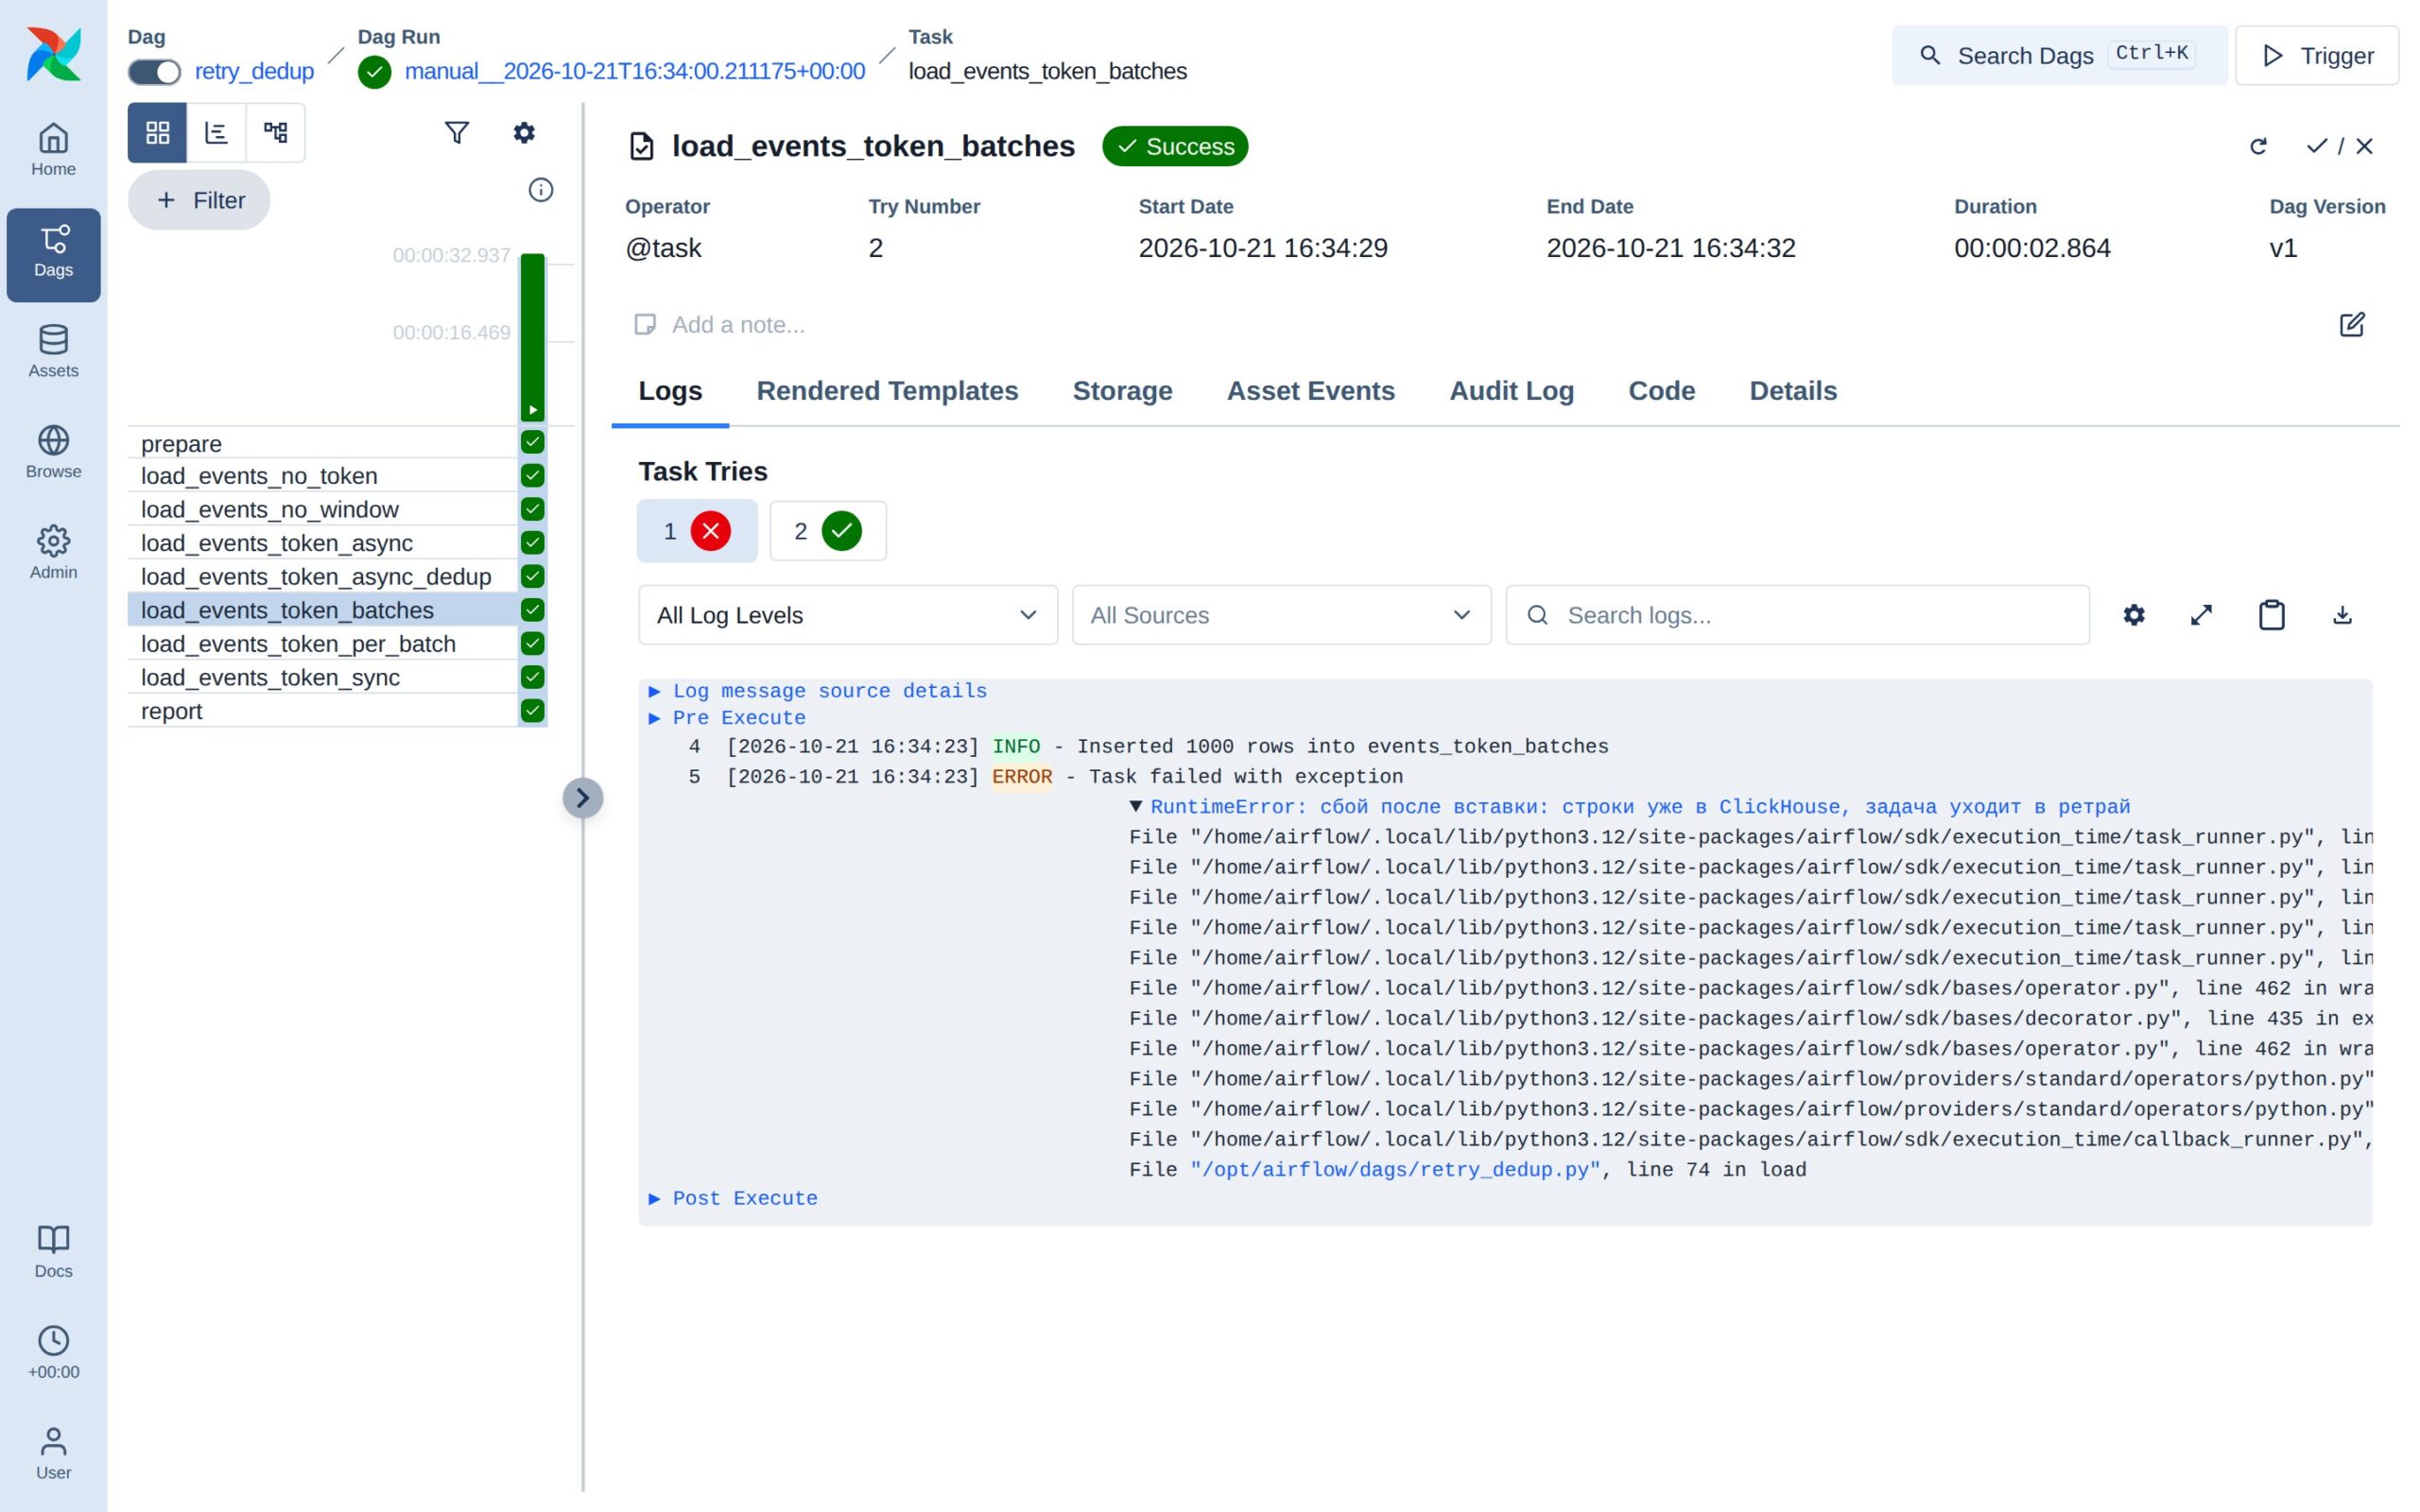
Task: Click the info icon near Filter
Action: (x=541, y=190)
